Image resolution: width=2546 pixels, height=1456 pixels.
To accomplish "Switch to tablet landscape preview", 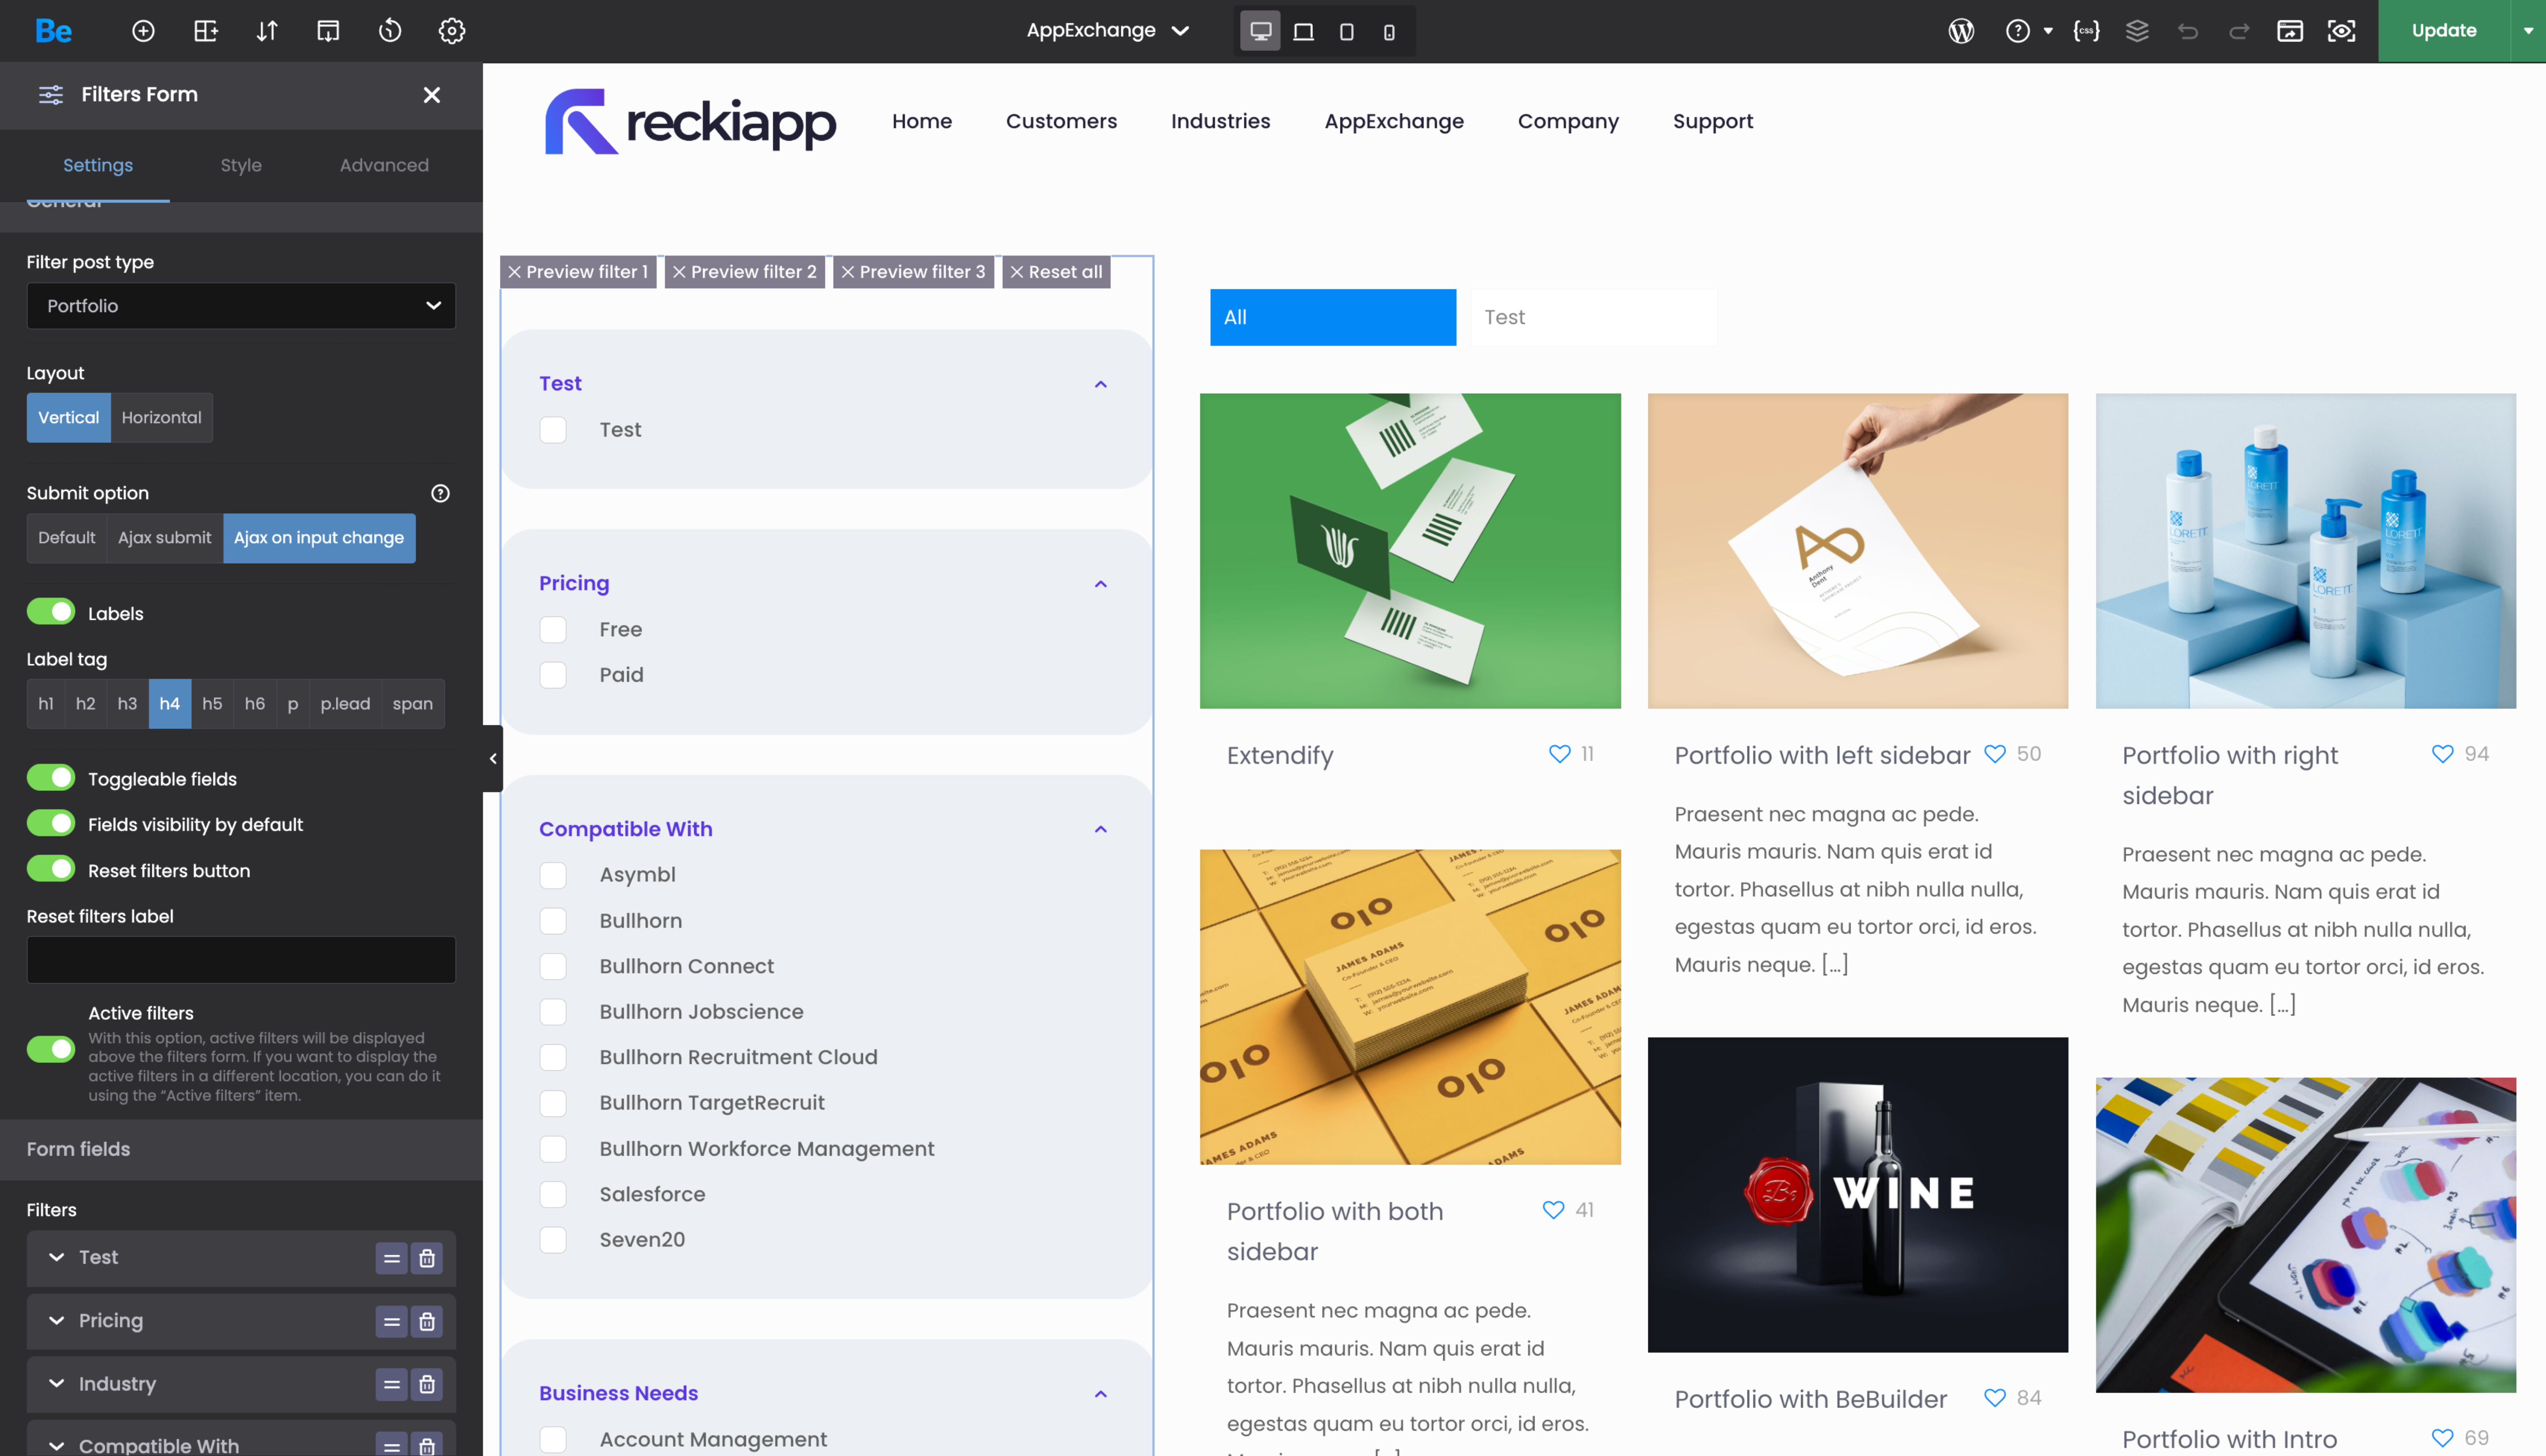I will (1303, 32).
